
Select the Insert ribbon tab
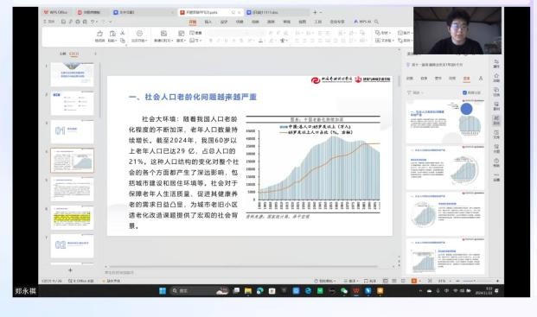click(208, 22)
